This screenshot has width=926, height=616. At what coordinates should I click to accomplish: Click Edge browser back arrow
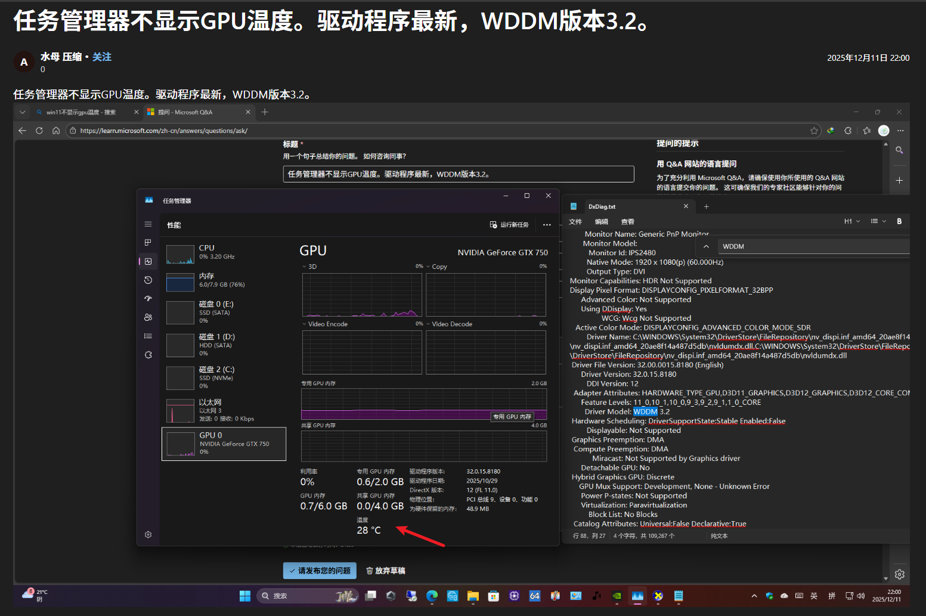(x=22, y=131)
